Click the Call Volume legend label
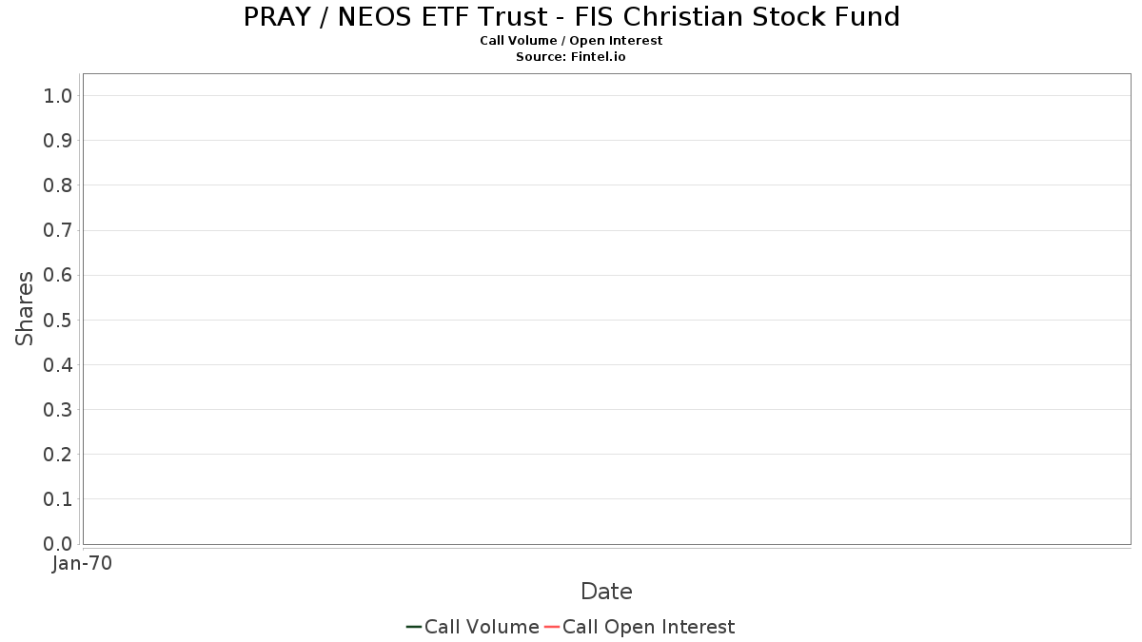This screenshot has height=642, width=1142. coord(482,627)
